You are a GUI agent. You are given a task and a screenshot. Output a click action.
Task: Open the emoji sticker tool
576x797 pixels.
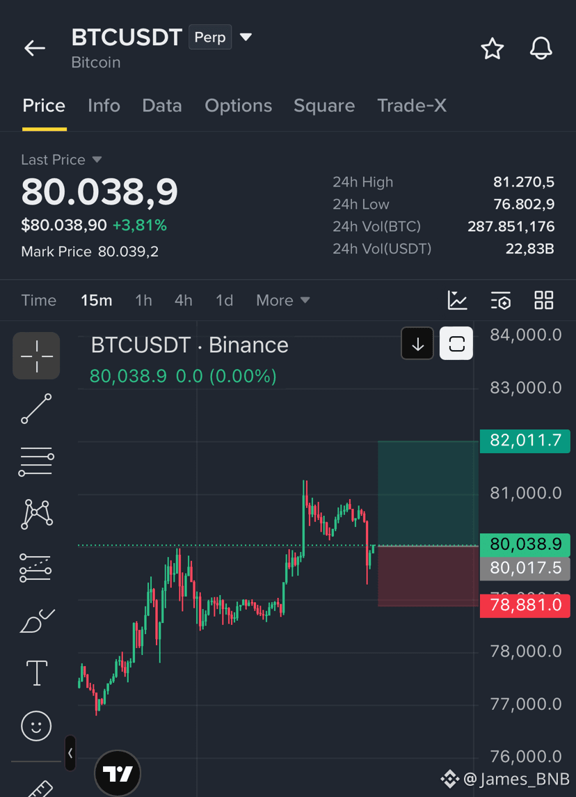tap(36, 725)
